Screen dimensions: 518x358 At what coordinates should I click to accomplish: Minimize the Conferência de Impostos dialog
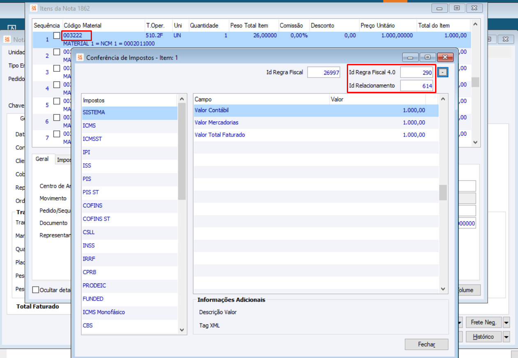[x=410, y=57]
